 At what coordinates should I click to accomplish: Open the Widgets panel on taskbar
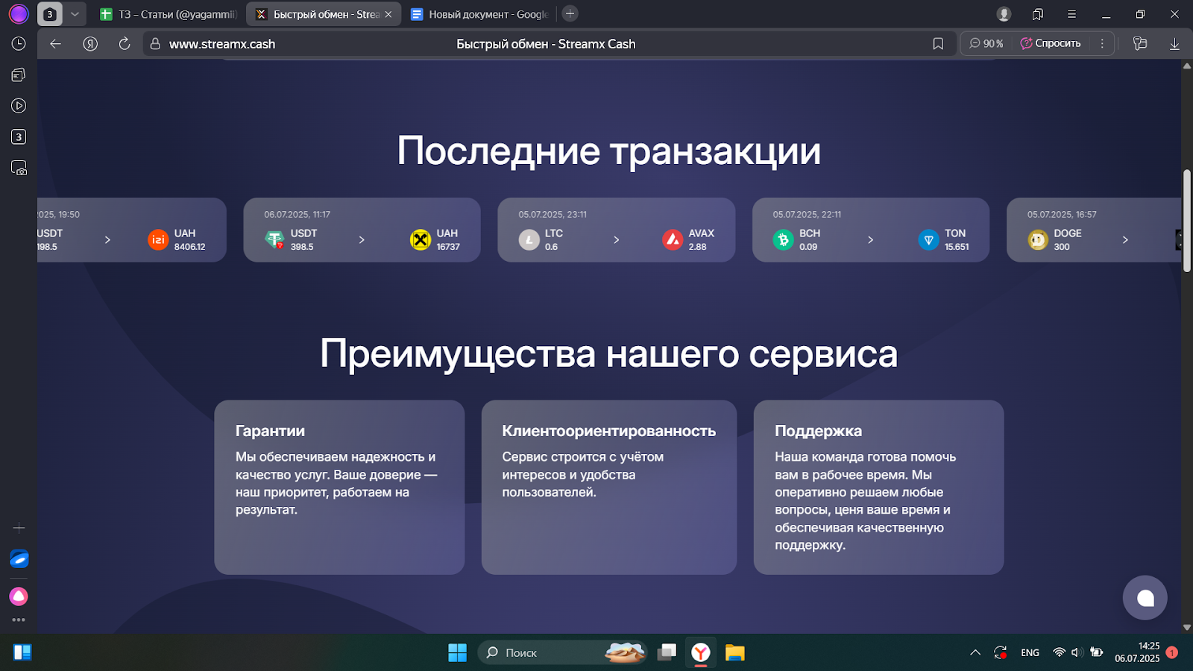click(22, 652)
